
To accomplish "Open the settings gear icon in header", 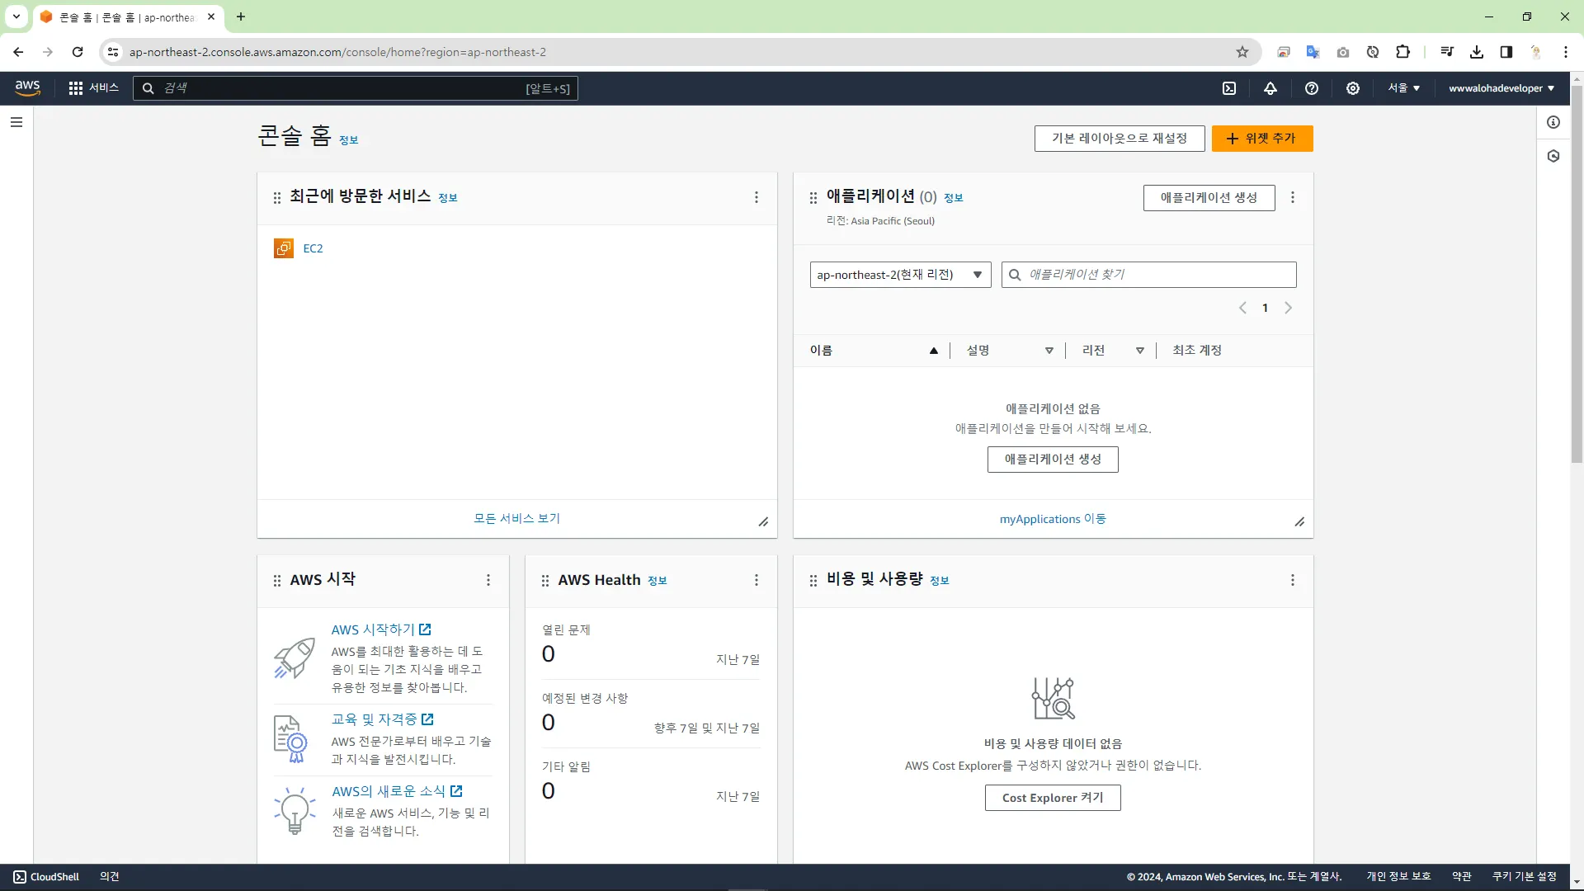I will click(x=1353, y=88).
